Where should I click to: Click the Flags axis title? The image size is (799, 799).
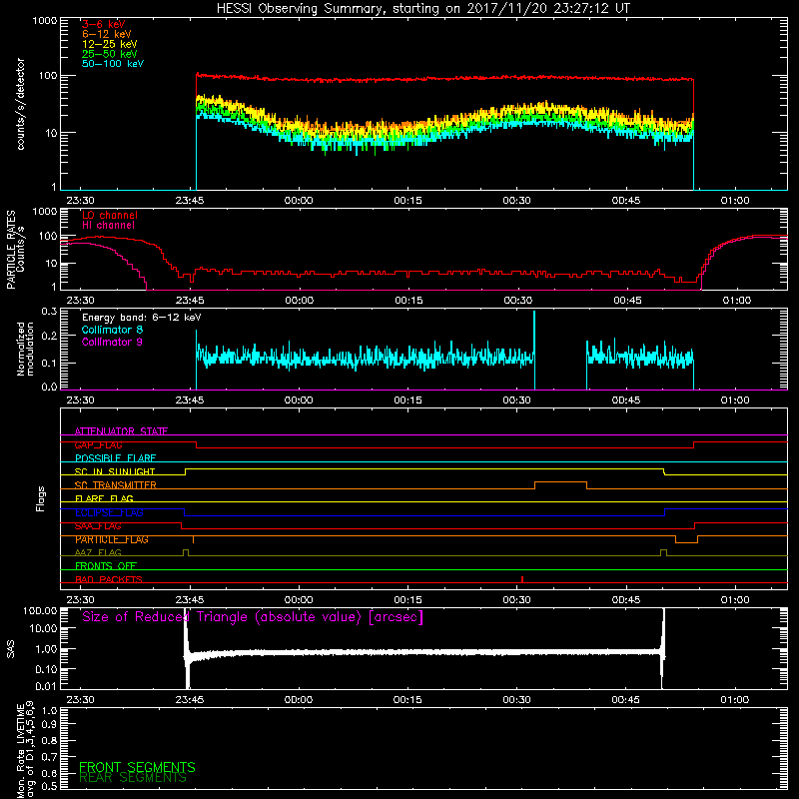click(x=41, y=498)
